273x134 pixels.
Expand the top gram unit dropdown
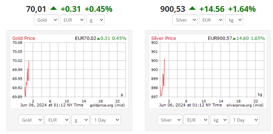pos(96,20)
